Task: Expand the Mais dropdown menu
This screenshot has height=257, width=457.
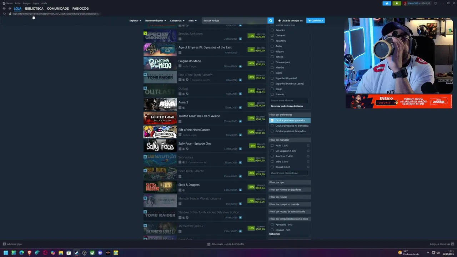Action: [192, 21]
